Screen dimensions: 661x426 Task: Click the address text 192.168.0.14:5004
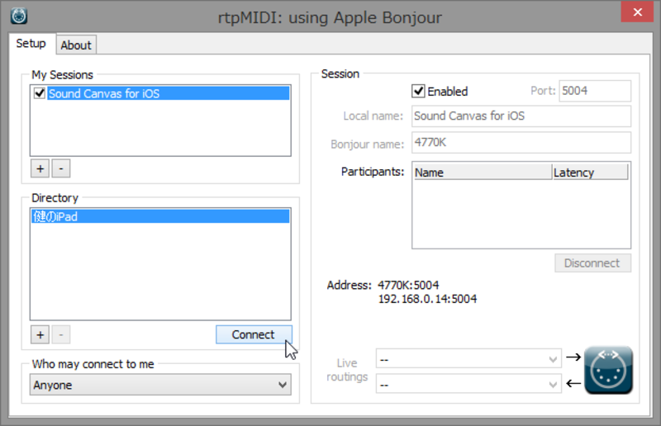click(427, 299)
